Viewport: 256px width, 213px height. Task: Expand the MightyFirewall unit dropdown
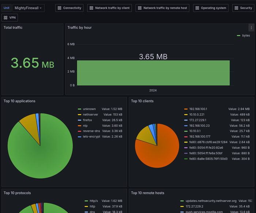[28, 8]
